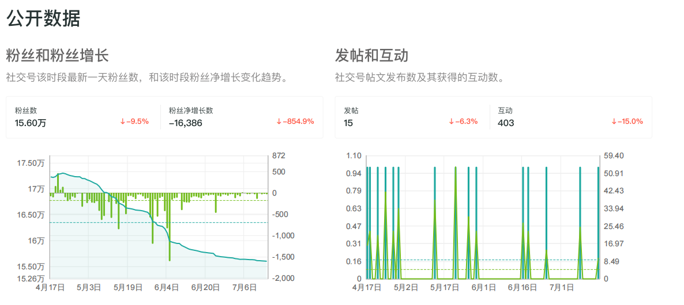Click the 粉丝和粉丝增长 section heading
Image resolution: width=684 pixels, height=305 pixels.
[57, 56]
